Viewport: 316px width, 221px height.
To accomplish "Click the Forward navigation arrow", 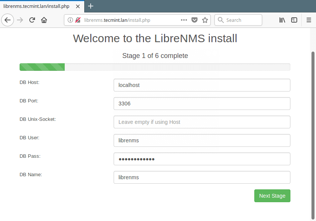I will (20, 20).
